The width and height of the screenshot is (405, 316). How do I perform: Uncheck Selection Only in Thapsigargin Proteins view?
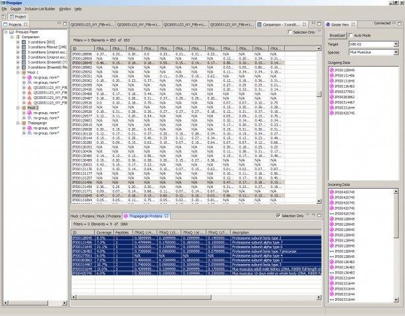coord(278,216)
